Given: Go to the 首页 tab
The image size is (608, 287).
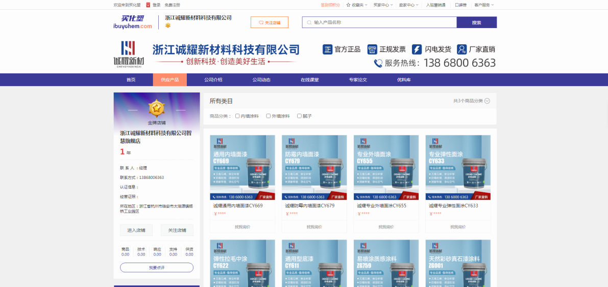Looking at the screenshot, I should pyautogui.click(x=131, y=80).
